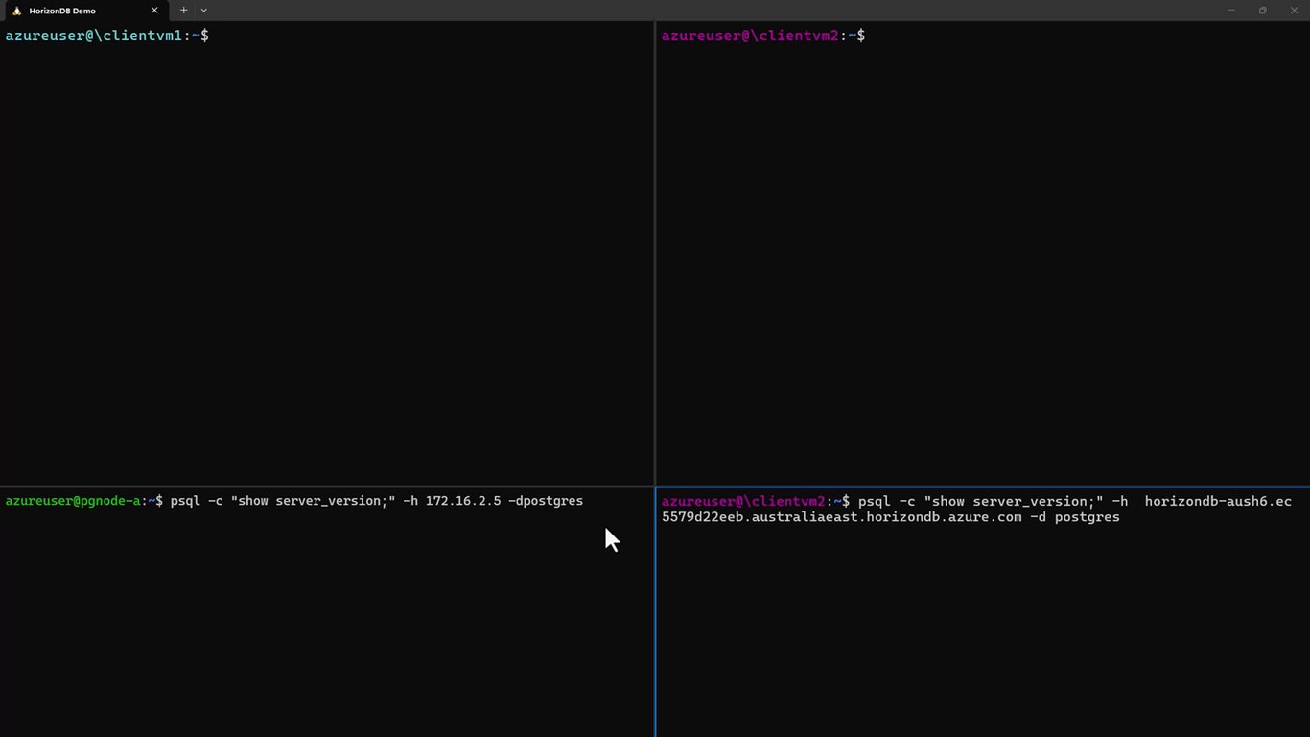Click the Linux penguin tab icon
The width and height of the screenshot is (1310, 737).
tap(16, 11)
